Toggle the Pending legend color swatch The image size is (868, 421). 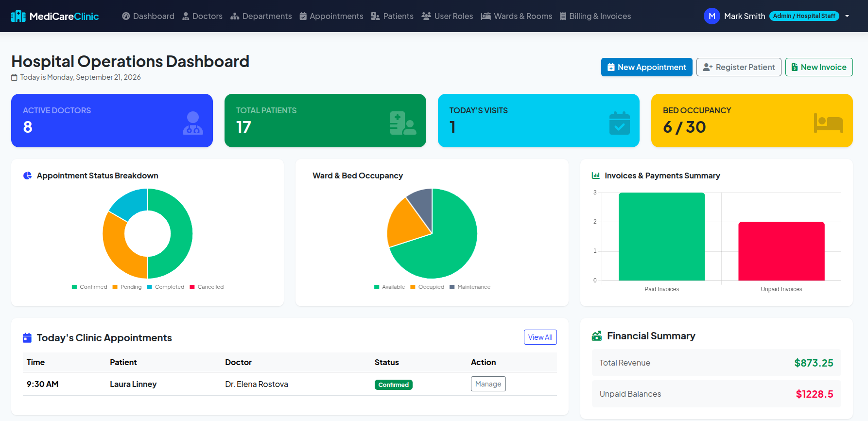click(x=115, y=287)
